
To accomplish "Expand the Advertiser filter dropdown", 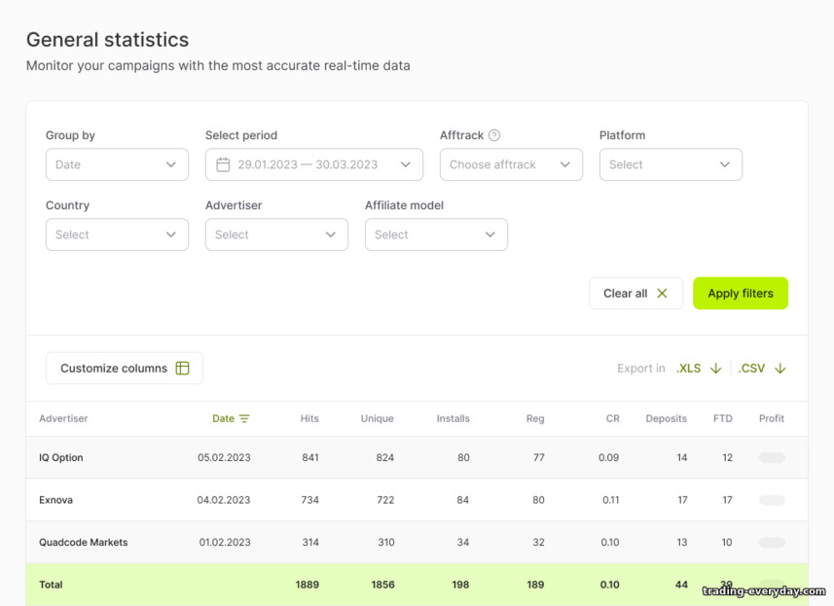I will coord(276,234).
